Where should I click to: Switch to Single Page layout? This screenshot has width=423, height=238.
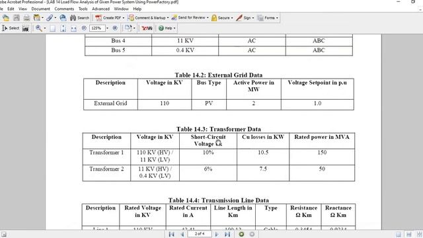point(399,235)
